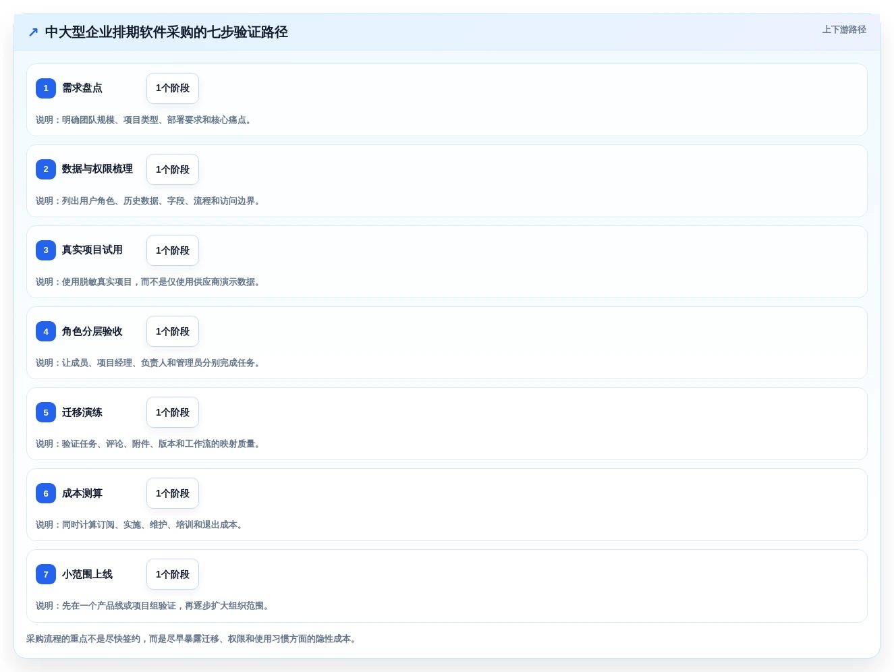This screenshot has width=894, height=672.
Task: Click the 1个阶段 button for 数据与权限梳理
Action: coord(173,169)
